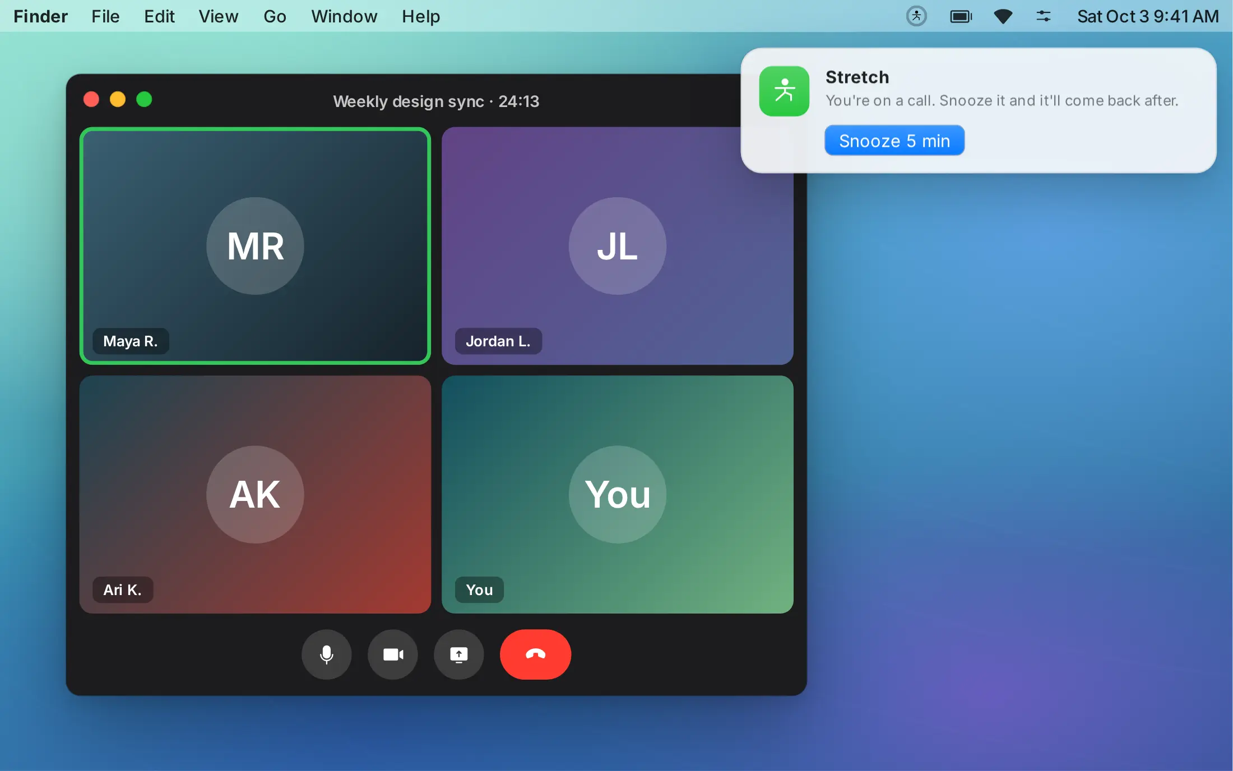This screenshot has height=771, width=1233.
Task: Select your own video tile labeled You
Action: coord(617,494)
